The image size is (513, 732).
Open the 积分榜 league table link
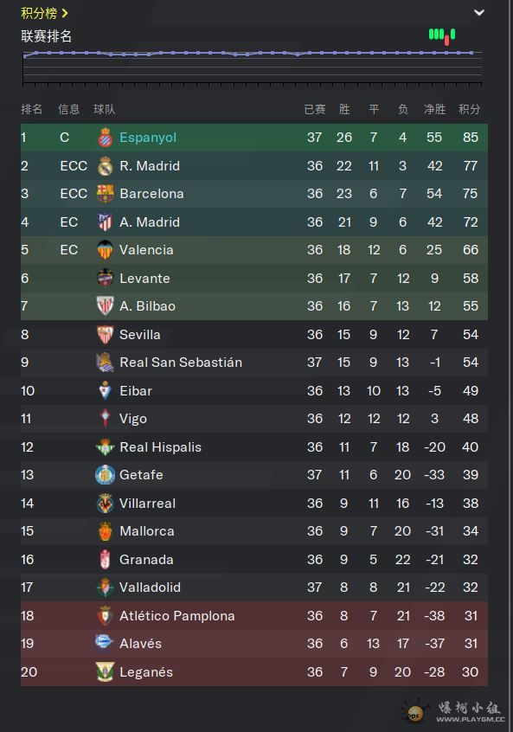(x=44, y=13)
